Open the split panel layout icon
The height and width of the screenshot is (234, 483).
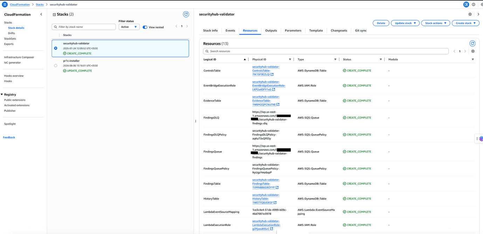(466, 4)
